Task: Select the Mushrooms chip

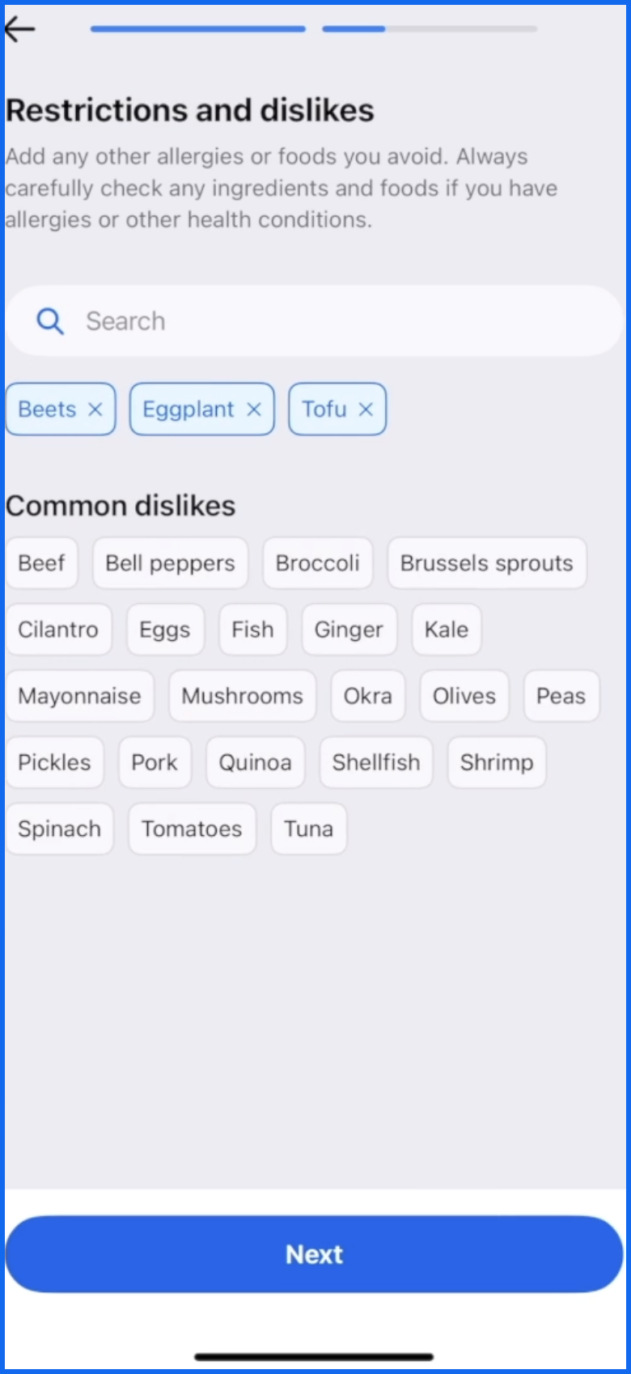Action: 243,696
